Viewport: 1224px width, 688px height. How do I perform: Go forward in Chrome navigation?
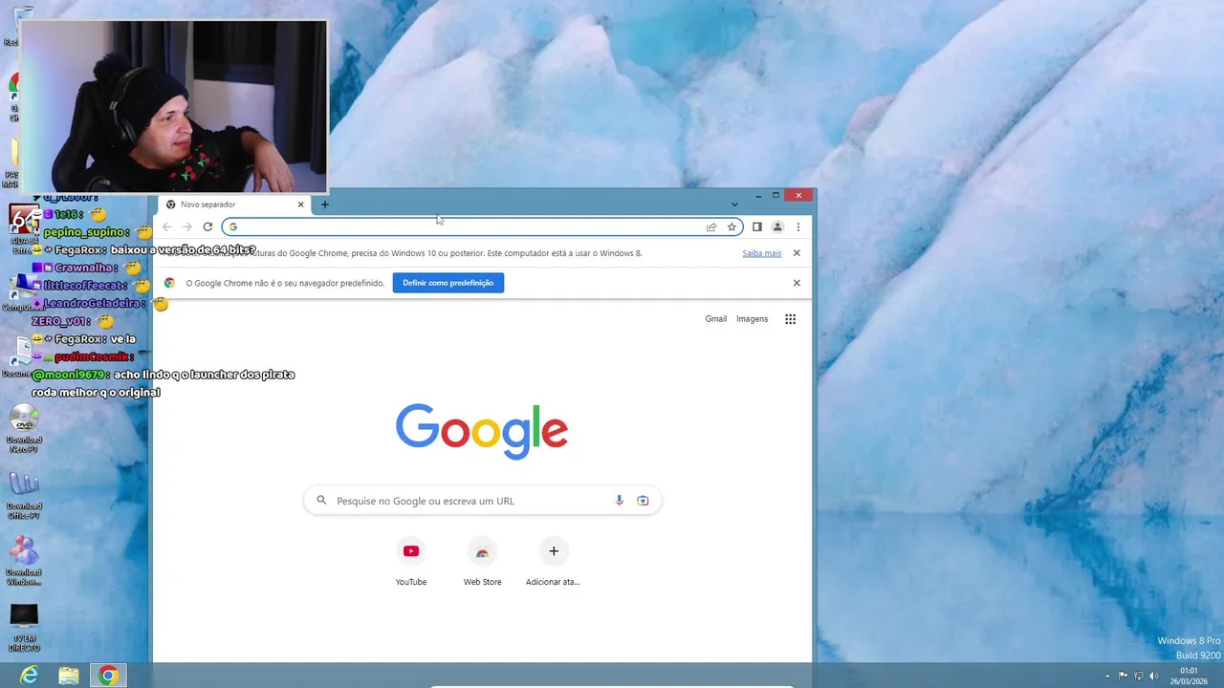tap(187, 226)
